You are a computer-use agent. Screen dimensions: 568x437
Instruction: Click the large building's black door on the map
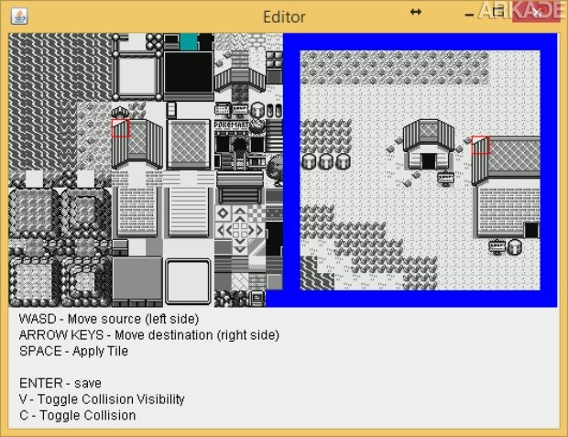(x=531, y=230)
